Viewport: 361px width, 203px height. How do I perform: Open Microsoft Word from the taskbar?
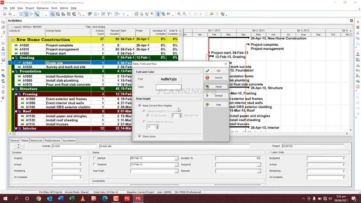click(60, 198)
